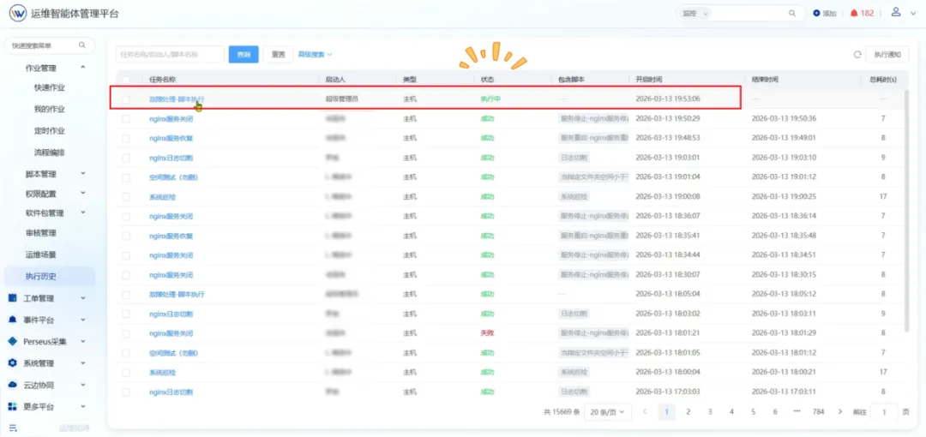
Task: Click the magnifier in the sidebar quick search
Action: (x=82, y=45)
